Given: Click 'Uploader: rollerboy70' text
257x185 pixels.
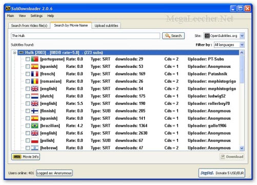Looking at the screenshot, I should (209, 103).
